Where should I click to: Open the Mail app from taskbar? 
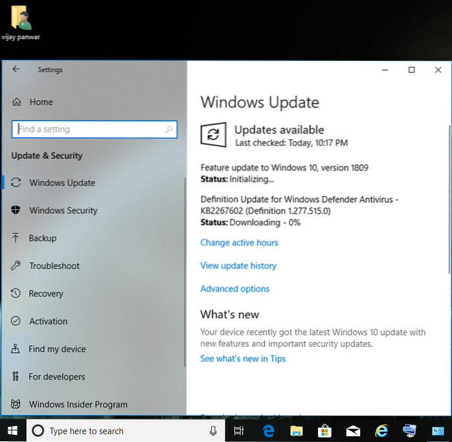[x=353, y=431]
